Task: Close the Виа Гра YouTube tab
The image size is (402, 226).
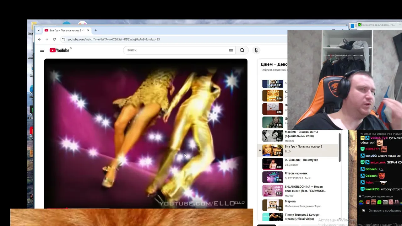Action: pos(88,30)
